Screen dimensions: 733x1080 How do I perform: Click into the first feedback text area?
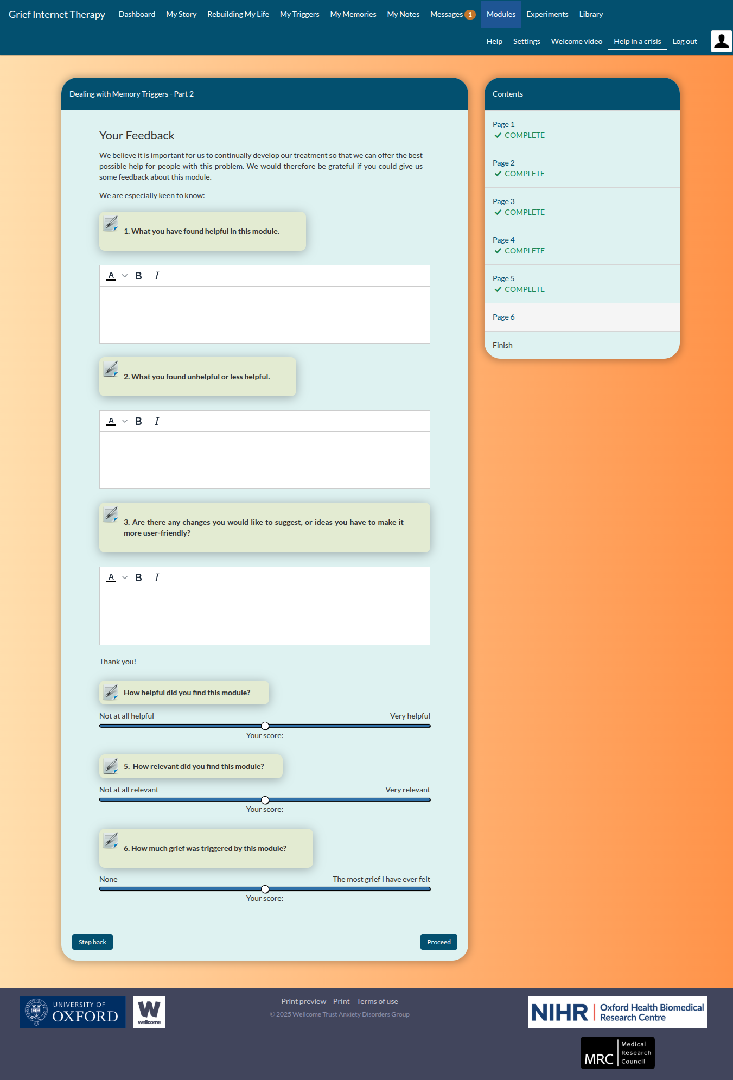tap(265, 315)
